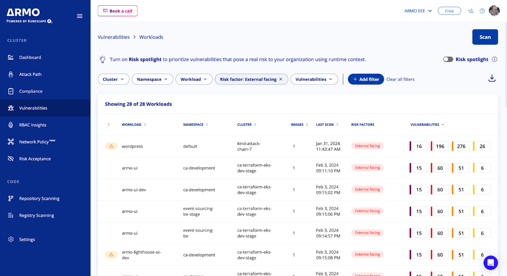Click the Scan button
This screenshot has height=276, width=507.
click(485, 37)
